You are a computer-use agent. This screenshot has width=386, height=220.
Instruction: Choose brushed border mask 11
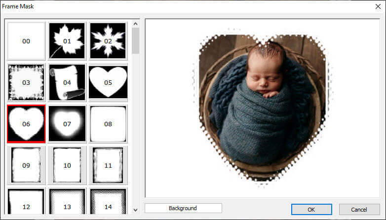pyautogui.click(x=108, y=165)
